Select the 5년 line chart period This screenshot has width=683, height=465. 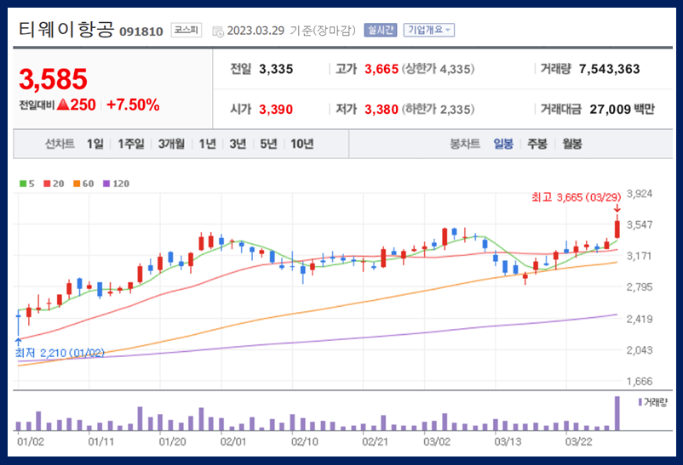268,144
